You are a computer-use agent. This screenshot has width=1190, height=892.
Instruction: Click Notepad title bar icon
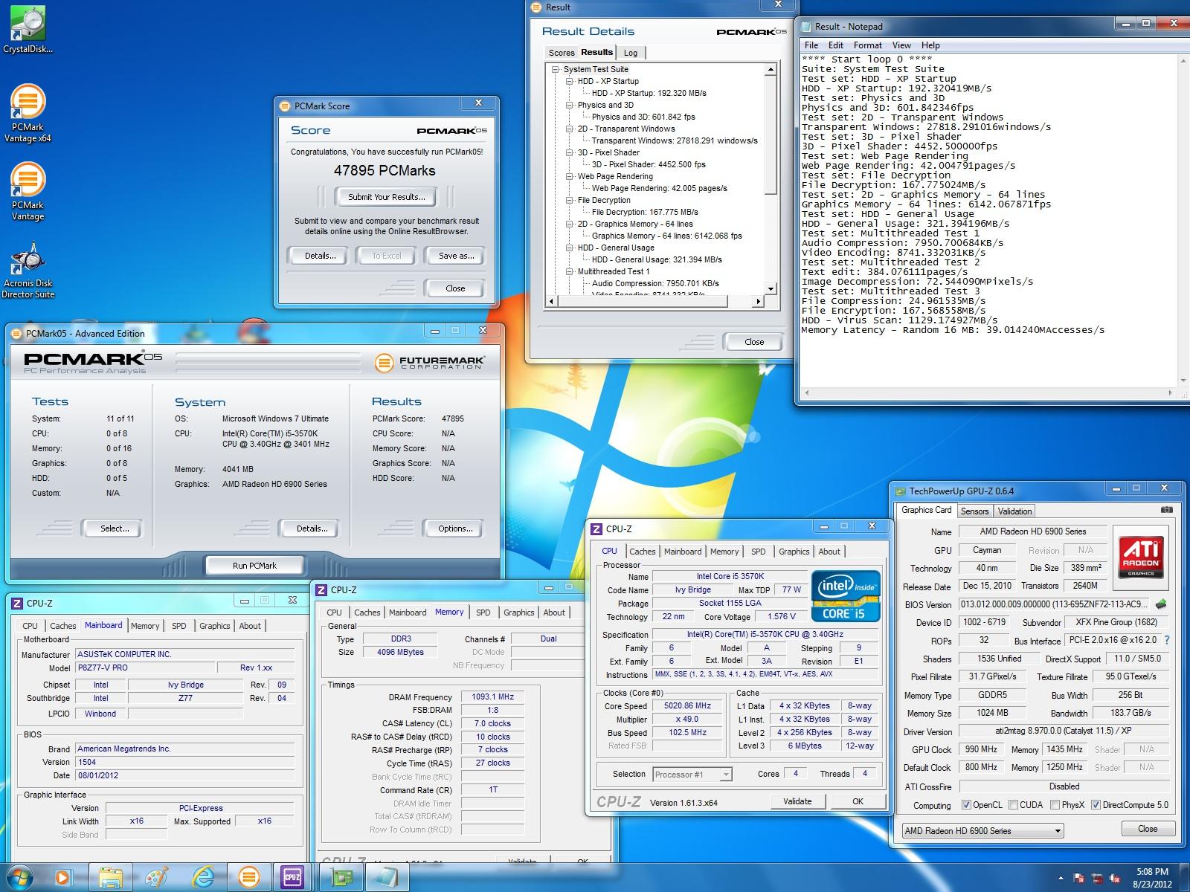(806, 26)
